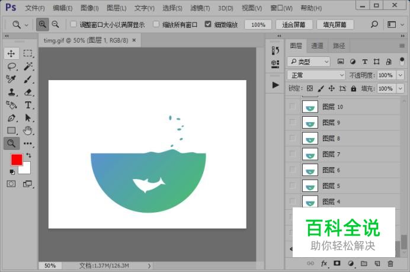The image size is (410, 272).
Task: Click the red foreground color swatch
Action: pyautogui.click(x=16, y=159)
